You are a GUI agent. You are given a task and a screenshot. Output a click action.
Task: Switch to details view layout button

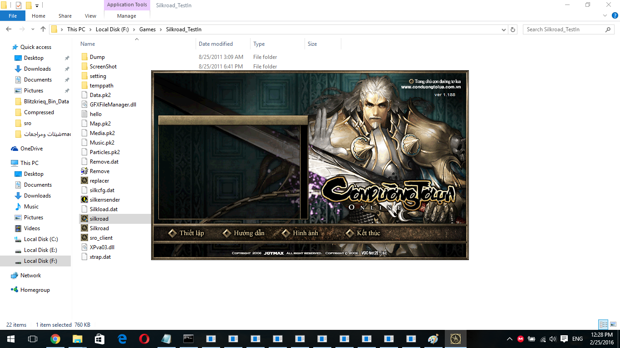click(603, 324)
